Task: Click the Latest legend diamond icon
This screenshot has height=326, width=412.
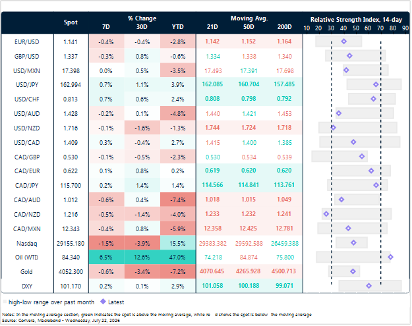Action: click(103, 302)
